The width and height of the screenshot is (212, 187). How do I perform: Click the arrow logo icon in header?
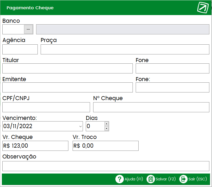point(203,8)
